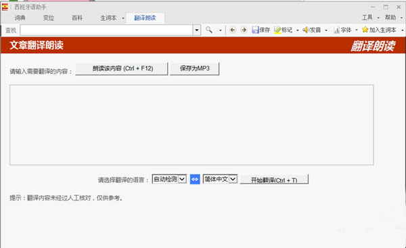Image resolution: width=406 pixels, height=248 pixels.
Task: Swap languages with the blue arrows icon
Action: click(195, 180)
